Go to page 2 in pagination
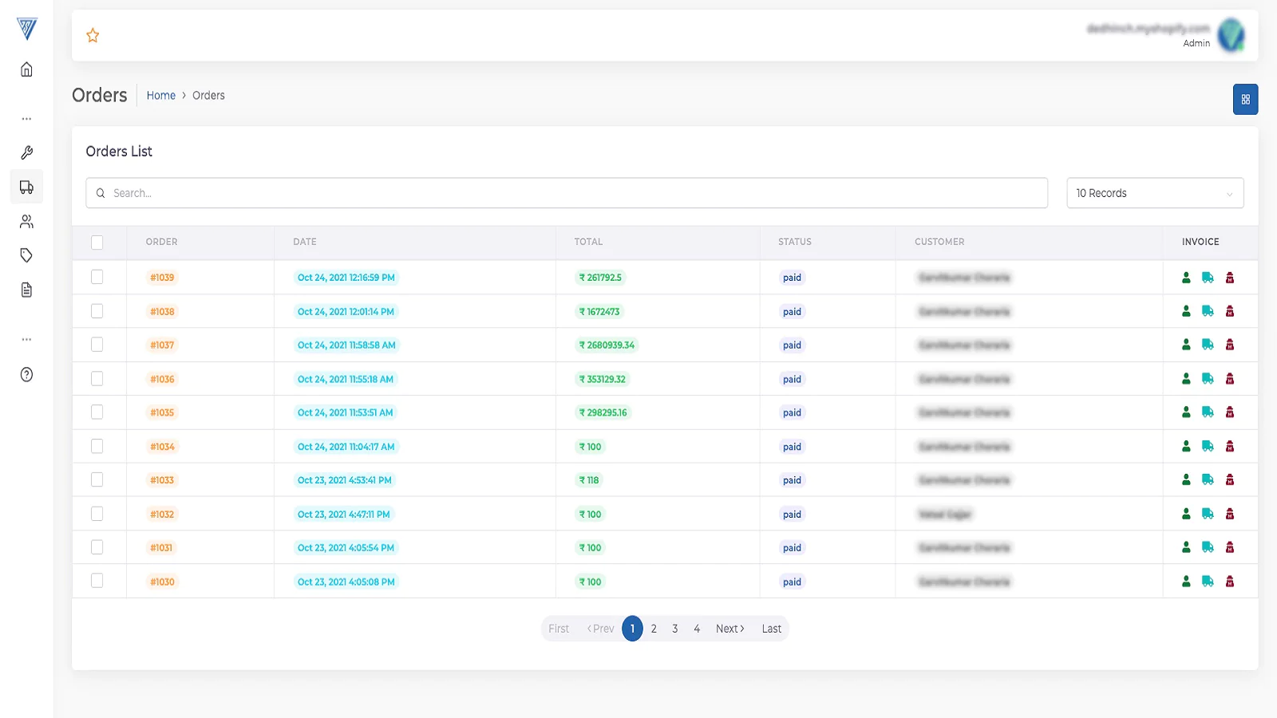 [654, 629]
